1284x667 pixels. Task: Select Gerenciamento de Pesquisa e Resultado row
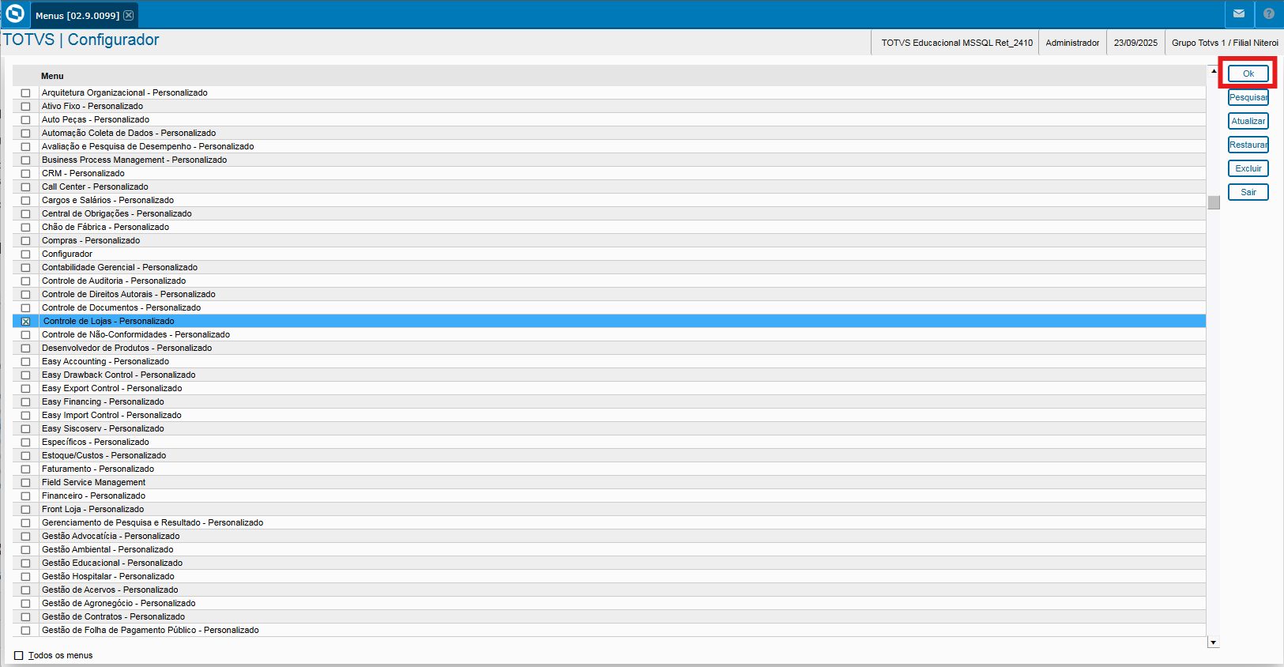coord(609,523)
